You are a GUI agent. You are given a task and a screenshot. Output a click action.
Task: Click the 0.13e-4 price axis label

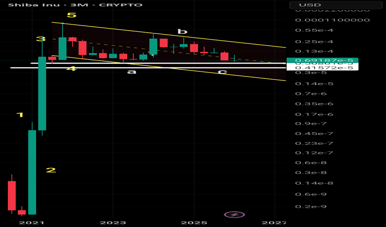314,51
